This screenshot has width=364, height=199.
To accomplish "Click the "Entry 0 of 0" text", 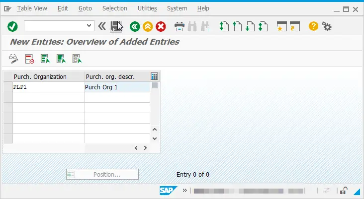I will [x=192, y=175].
